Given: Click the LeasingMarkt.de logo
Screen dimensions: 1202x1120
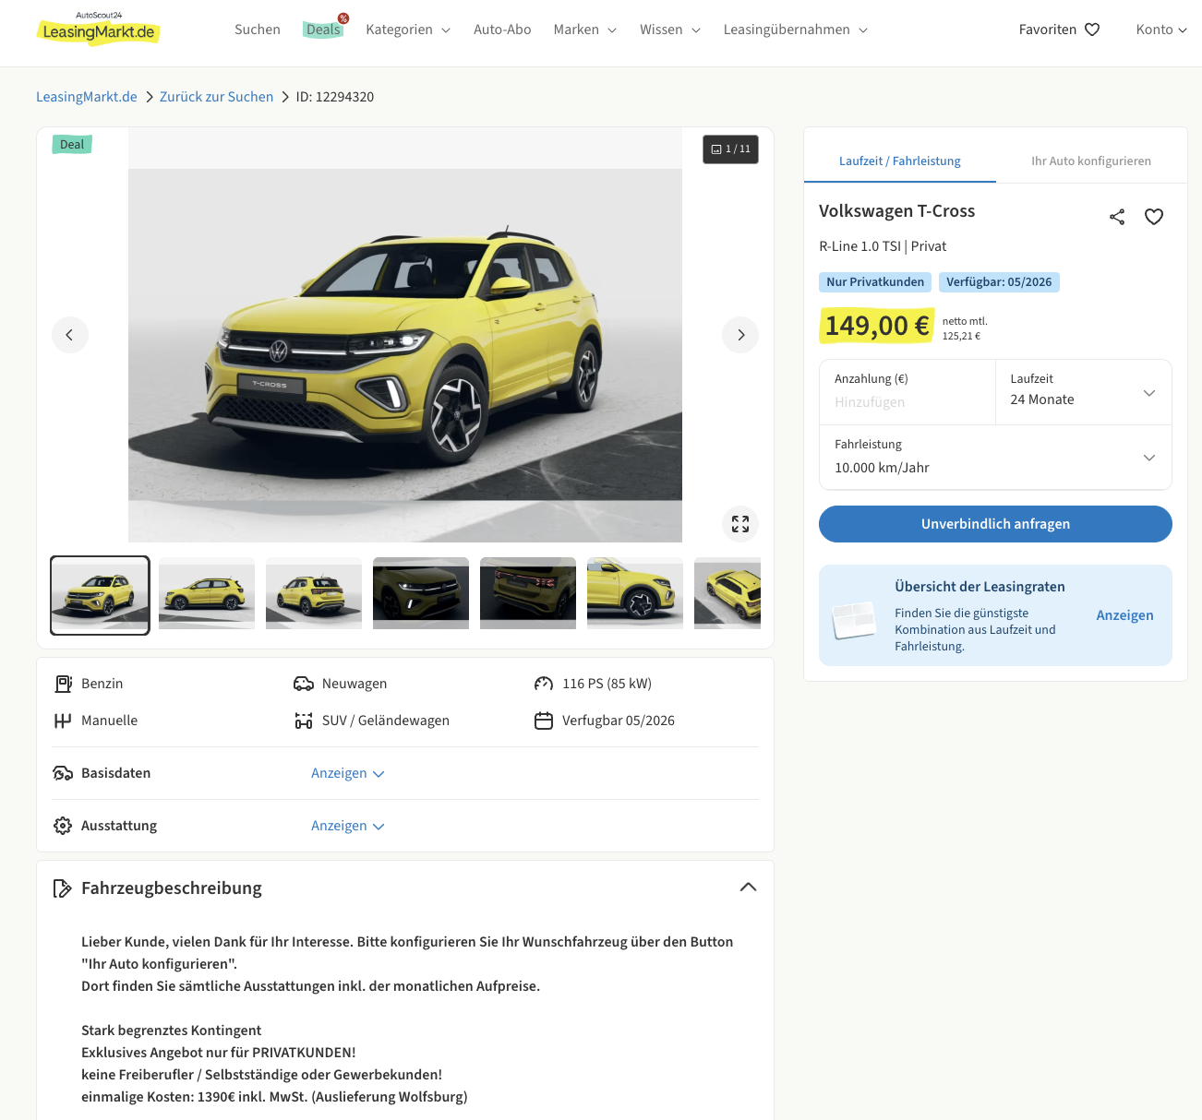Looking at the screenshot, I should pos(99,30).
